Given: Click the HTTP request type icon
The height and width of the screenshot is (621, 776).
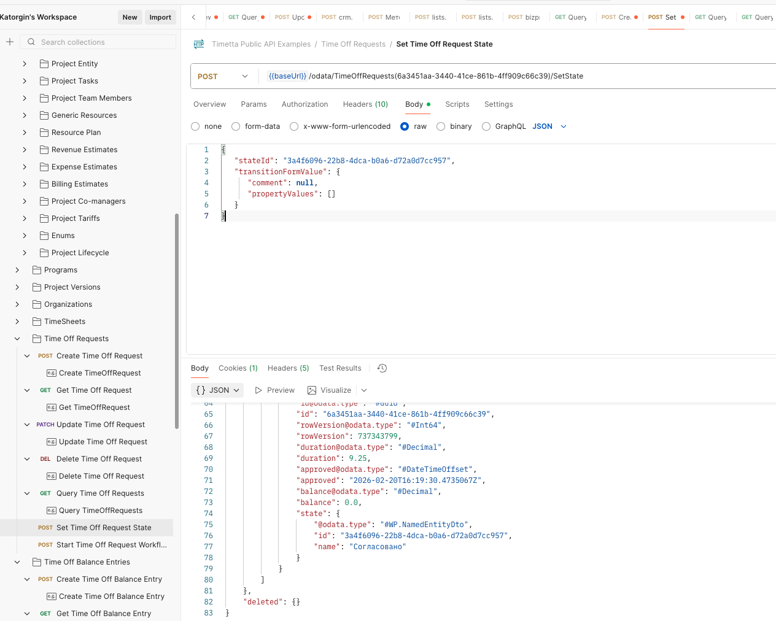Looking at the screenshot, I should [x=199, y=44].
